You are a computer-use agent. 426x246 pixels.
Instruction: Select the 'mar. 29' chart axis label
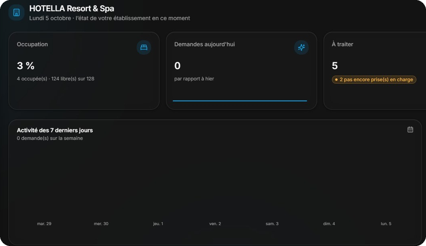(x=44, y=224)
